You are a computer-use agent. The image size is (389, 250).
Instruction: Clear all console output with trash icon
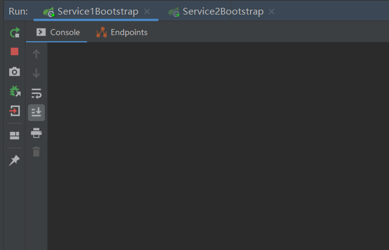tap(36, 151)
